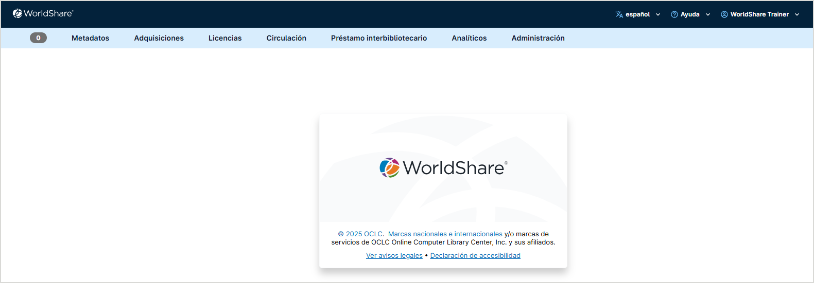
Task: Click the WorldShare logo in the header
Action: click(43, 14)
